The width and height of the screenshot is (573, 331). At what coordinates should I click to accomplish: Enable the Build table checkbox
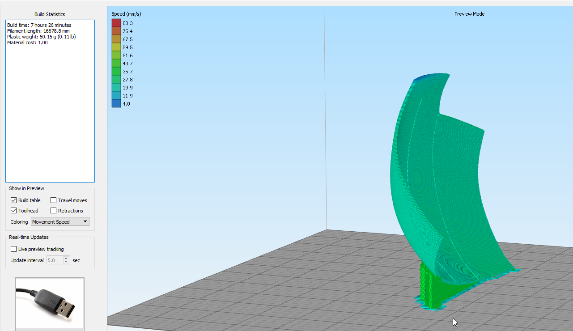[x=13, y=200]
